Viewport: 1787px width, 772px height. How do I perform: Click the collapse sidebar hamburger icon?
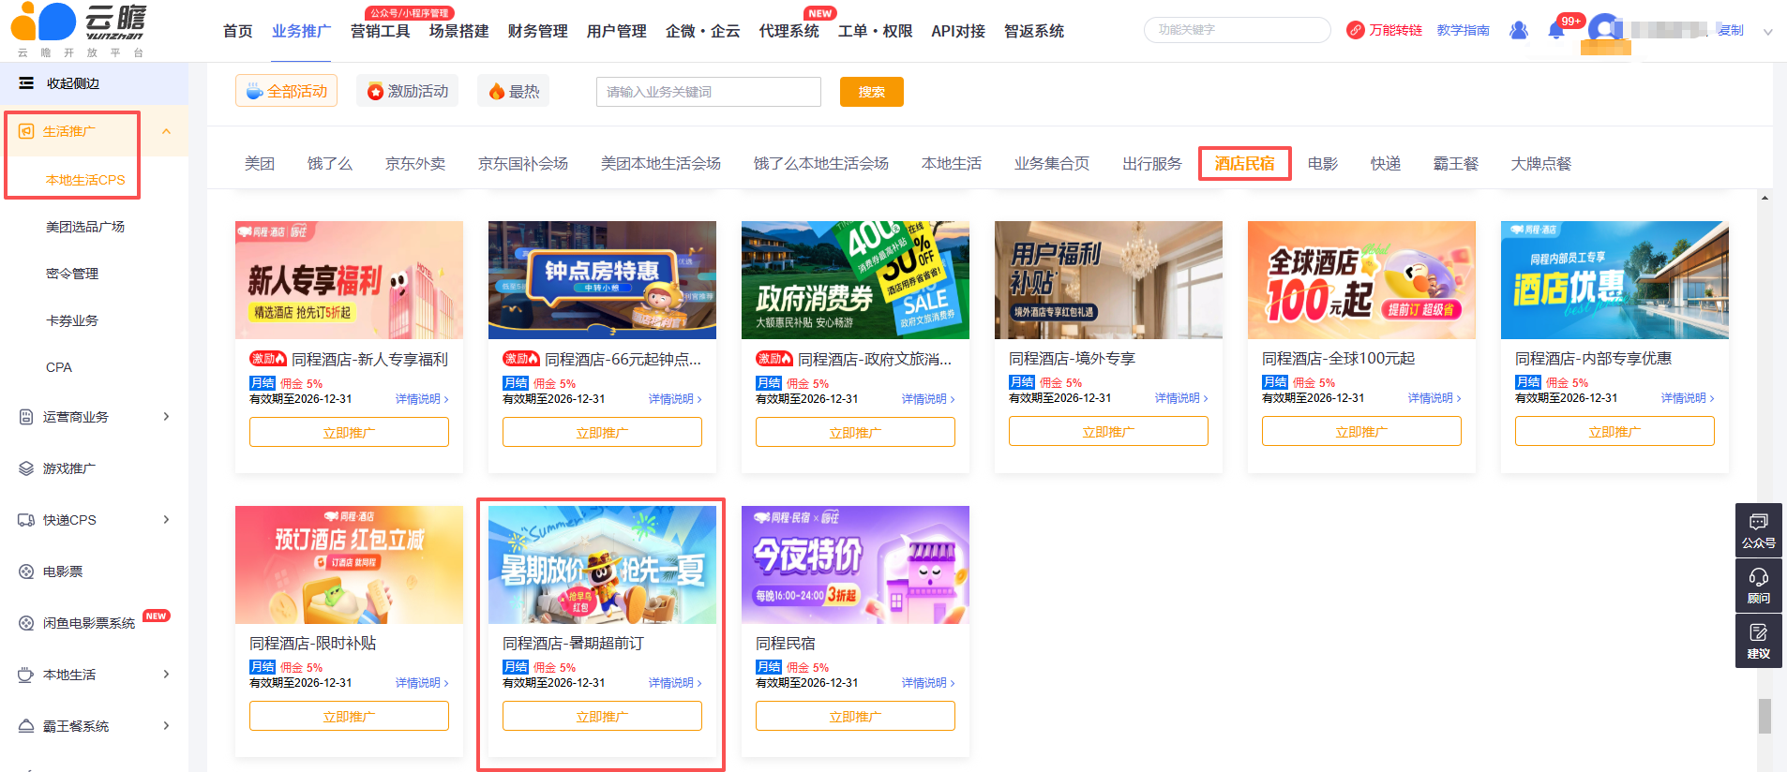tap(26, 83)
